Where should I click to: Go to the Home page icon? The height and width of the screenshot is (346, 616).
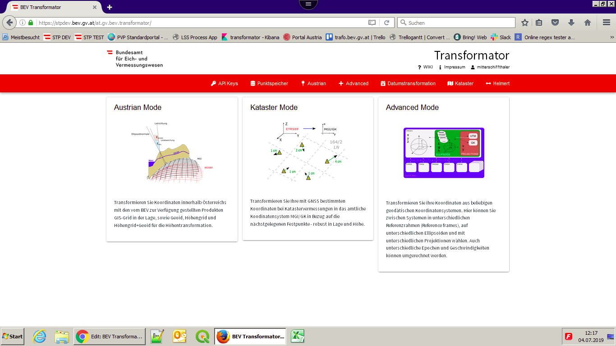(588, 23)
